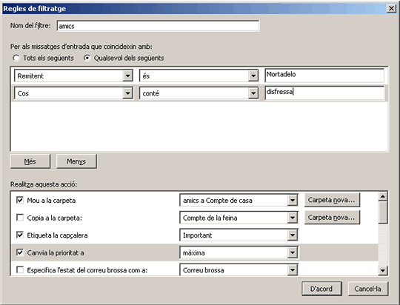Screen dimensions: 400x305
Task: Select the 'Tots els següents' radio option
Action: (x=16, y=58)
